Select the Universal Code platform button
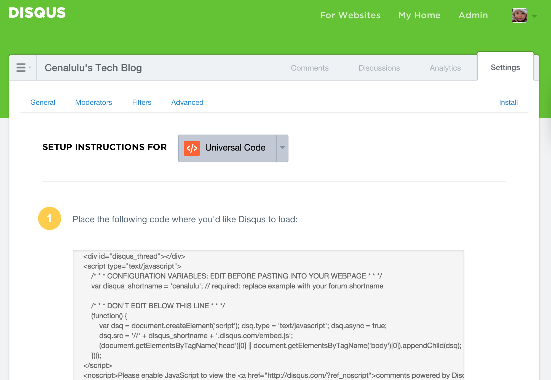 [x=228, y=148]
